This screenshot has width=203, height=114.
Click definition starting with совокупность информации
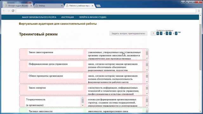pyautogui.click(x=115, y=90)
